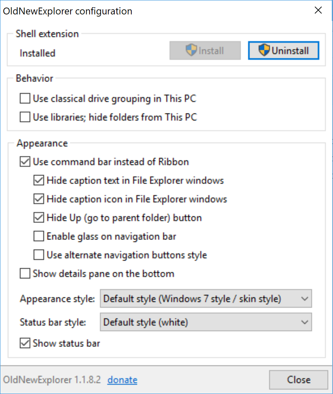Turn off Show status bar checkbox
Screen dimensions: 333x394
pyautogui.click(x=25, y=343)
